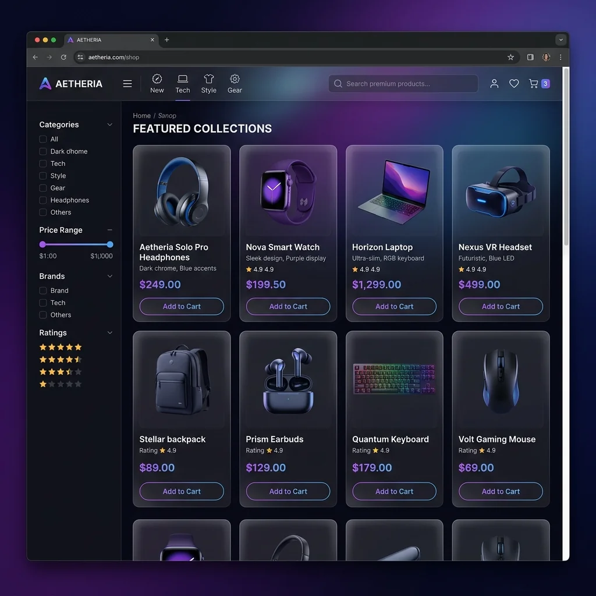This screenshot has height=596, width=596.
Task: Collapse the Price Range section
Action: pos(109,230)
